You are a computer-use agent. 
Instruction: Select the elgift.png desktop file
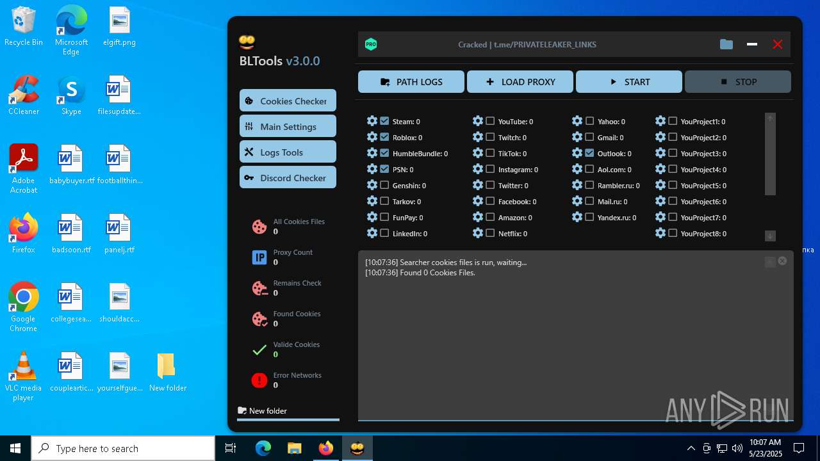tap(119, 27)
